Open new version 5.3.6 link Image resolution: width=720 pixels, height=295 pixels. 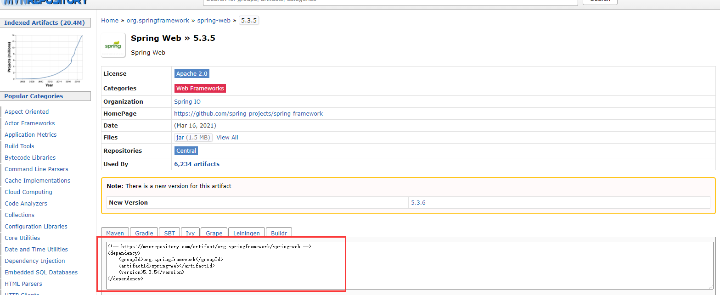click(x=418, y=202)
